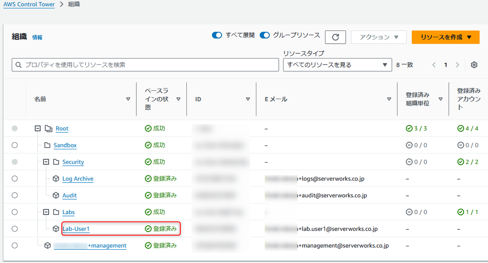Open the +management account link
Screen dimensions: 488x263
click(x=90, y=246)
